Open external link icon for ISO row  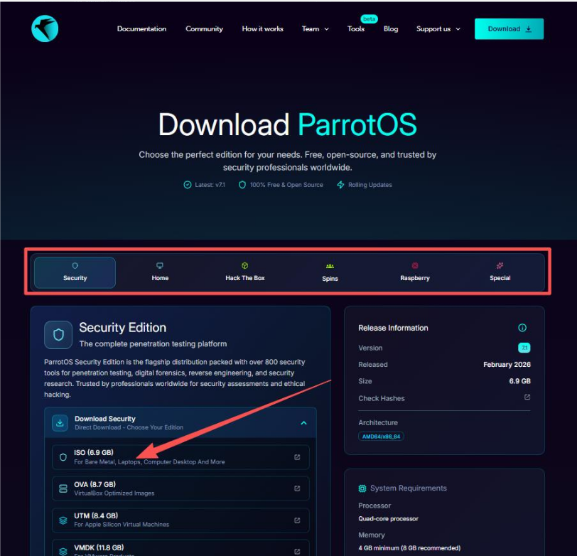point(297,457)
